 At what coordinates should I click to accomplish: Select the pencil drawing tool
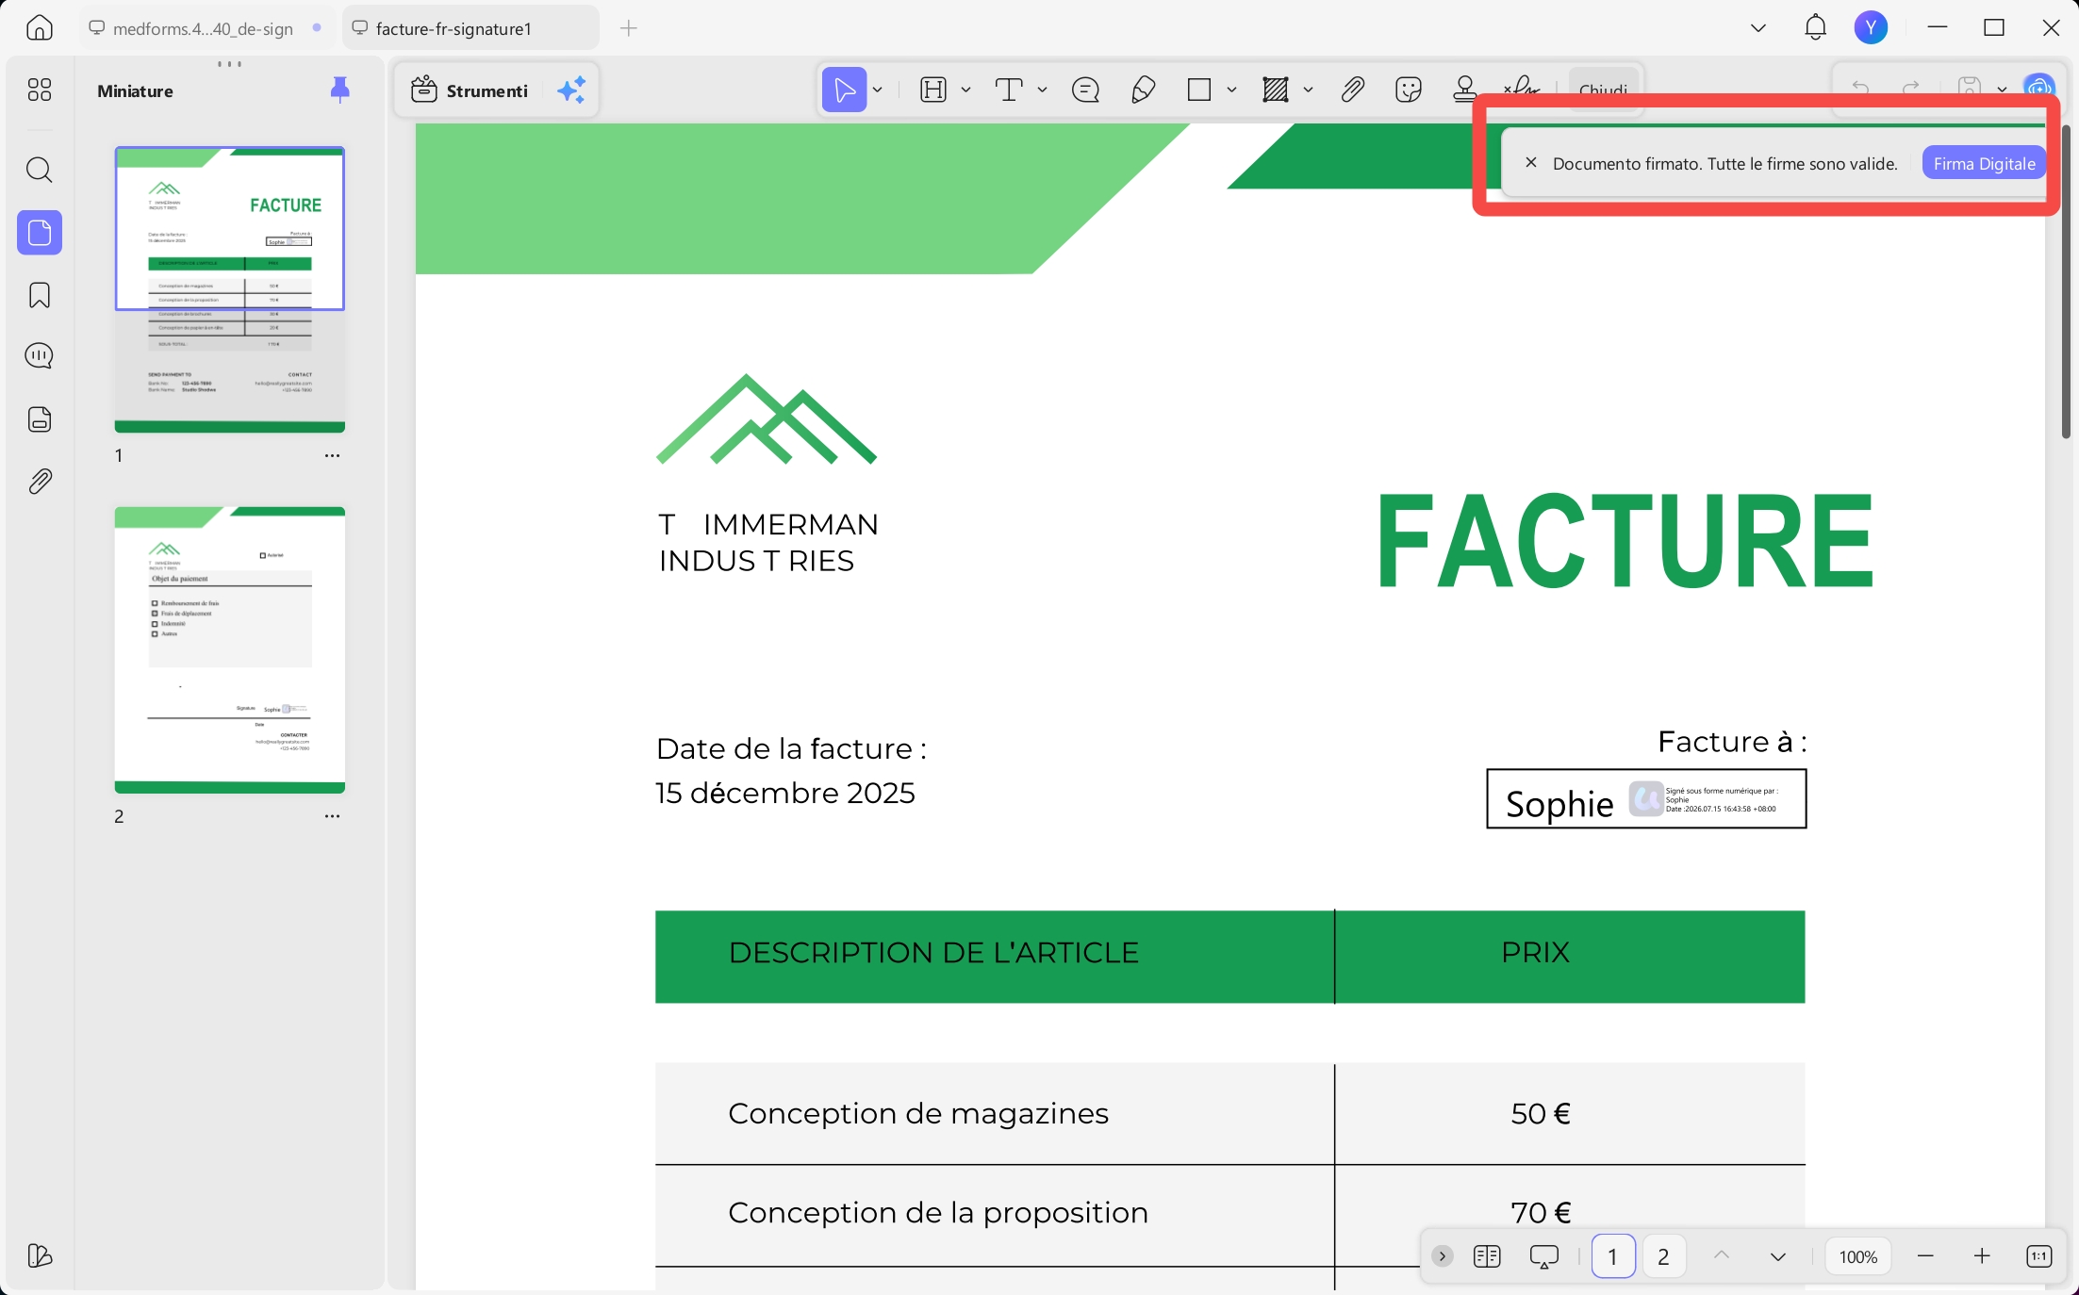pos(1143,90)
